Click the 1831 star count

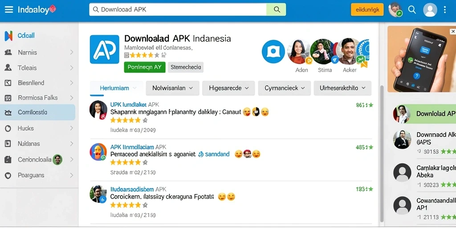(364, 189)
